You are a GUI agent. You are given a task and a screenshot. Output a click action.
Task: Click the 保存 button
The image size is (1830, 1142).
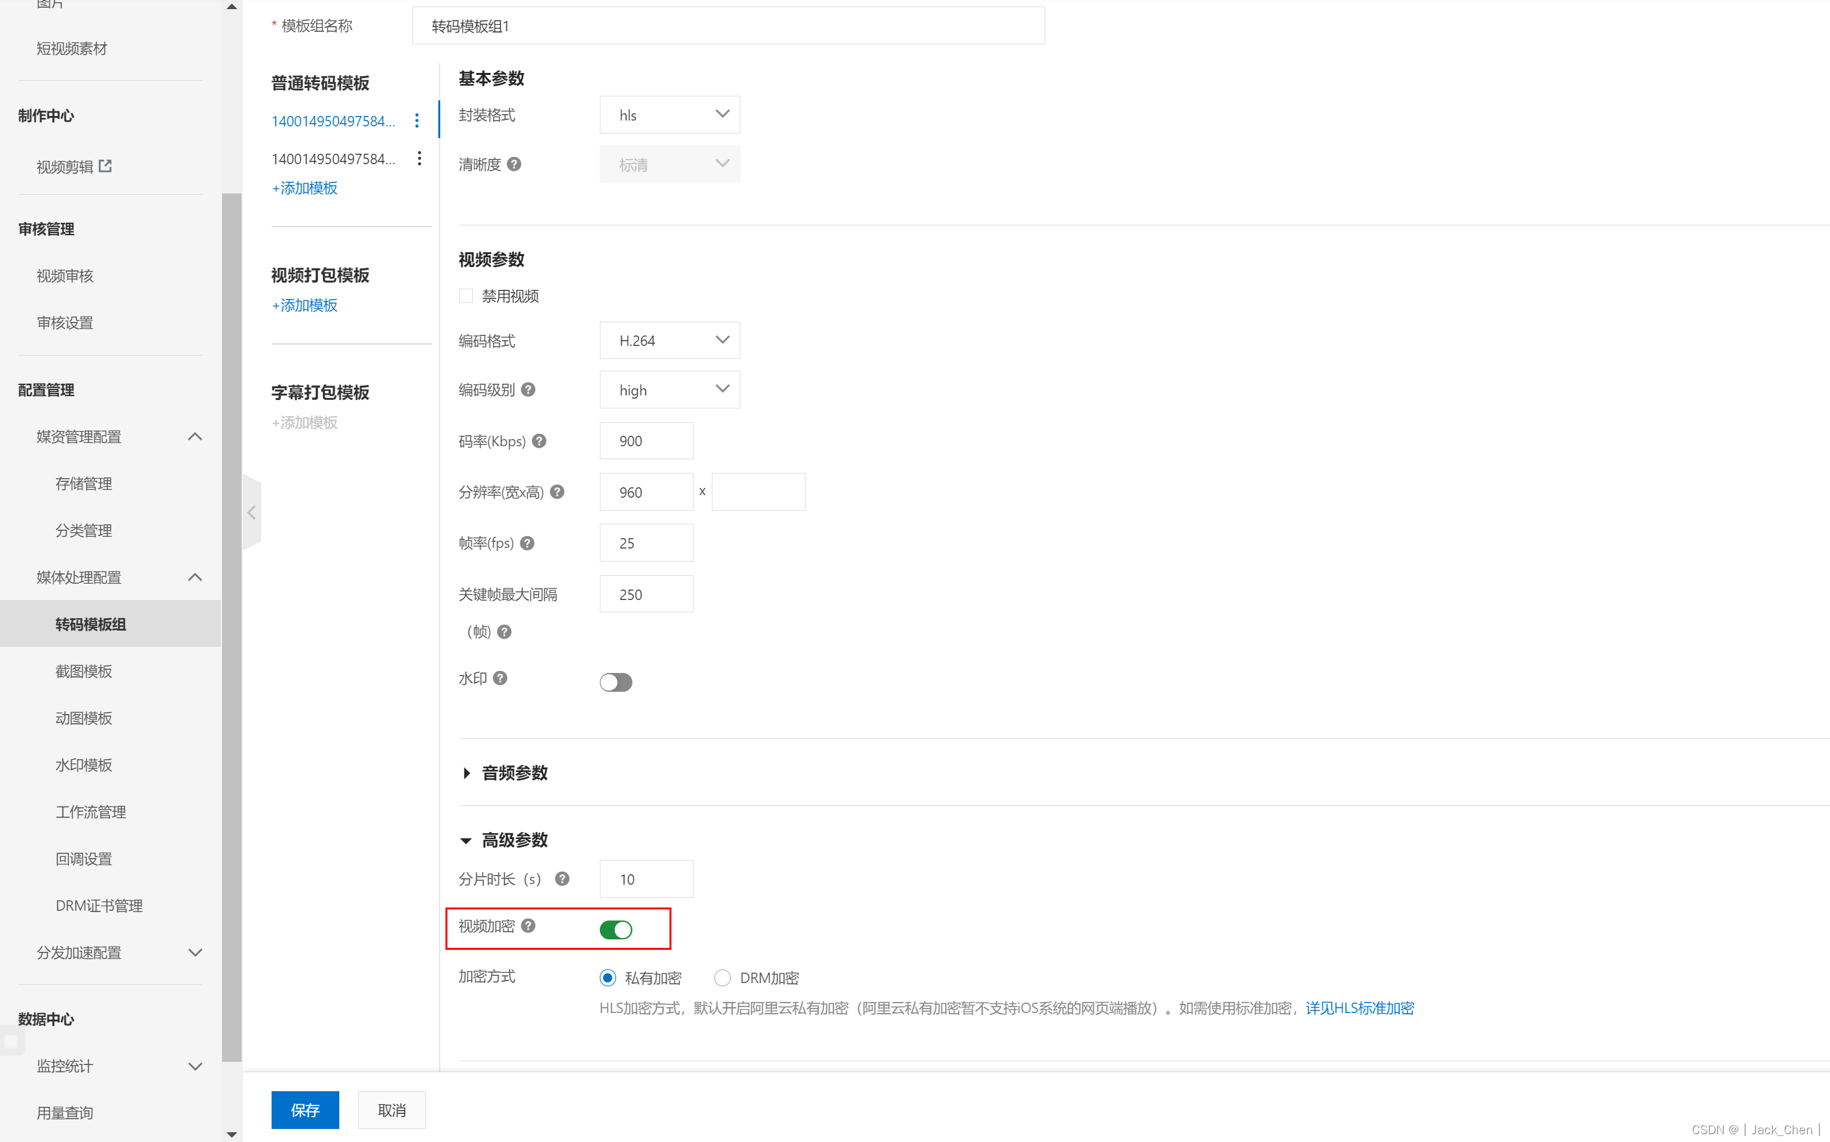305,1109
